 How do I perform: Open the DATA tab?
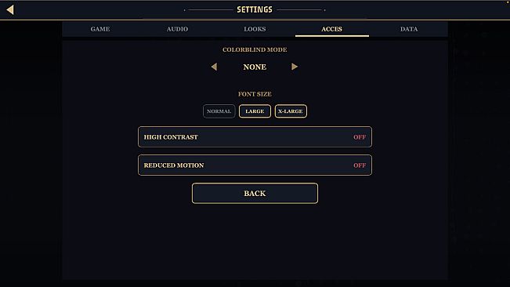coord(409,29)
